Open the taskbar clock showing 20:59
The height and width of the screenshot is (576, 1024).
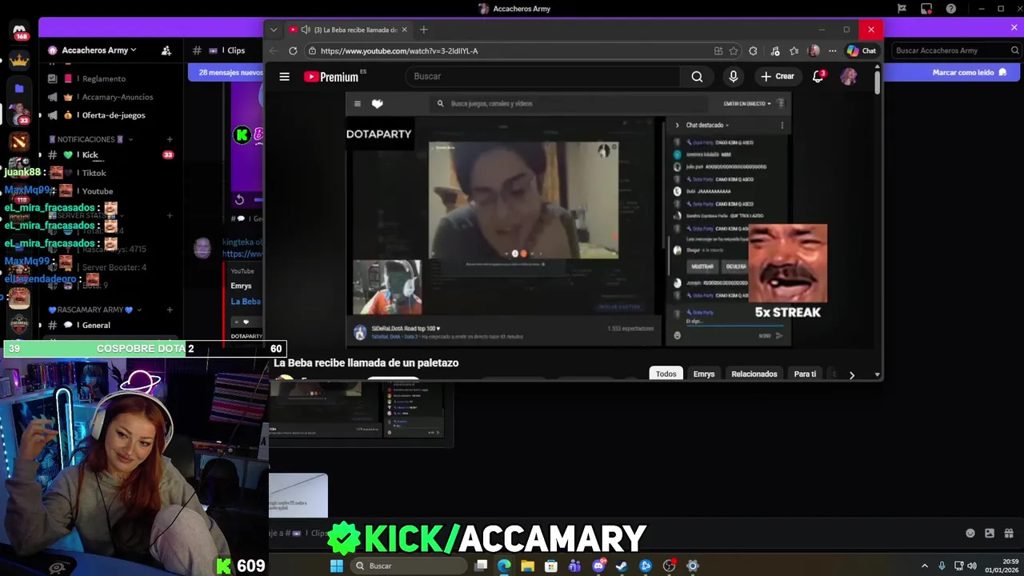click(x=1002, y=566)
